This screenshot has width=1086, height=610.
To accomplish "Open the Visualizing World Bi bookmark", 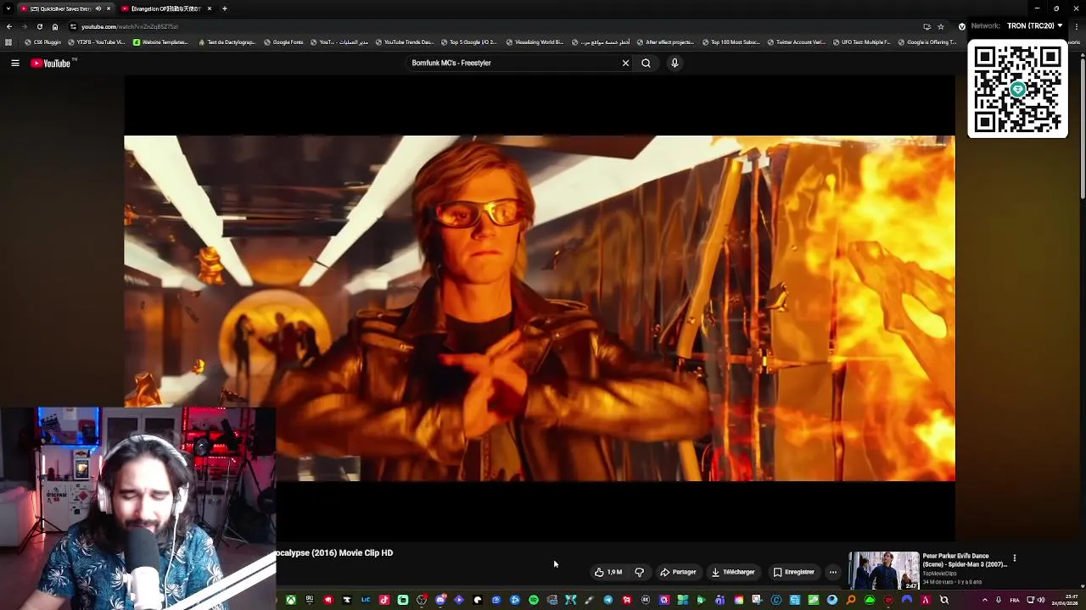I will pyautogui.click(x=535, y=42).
